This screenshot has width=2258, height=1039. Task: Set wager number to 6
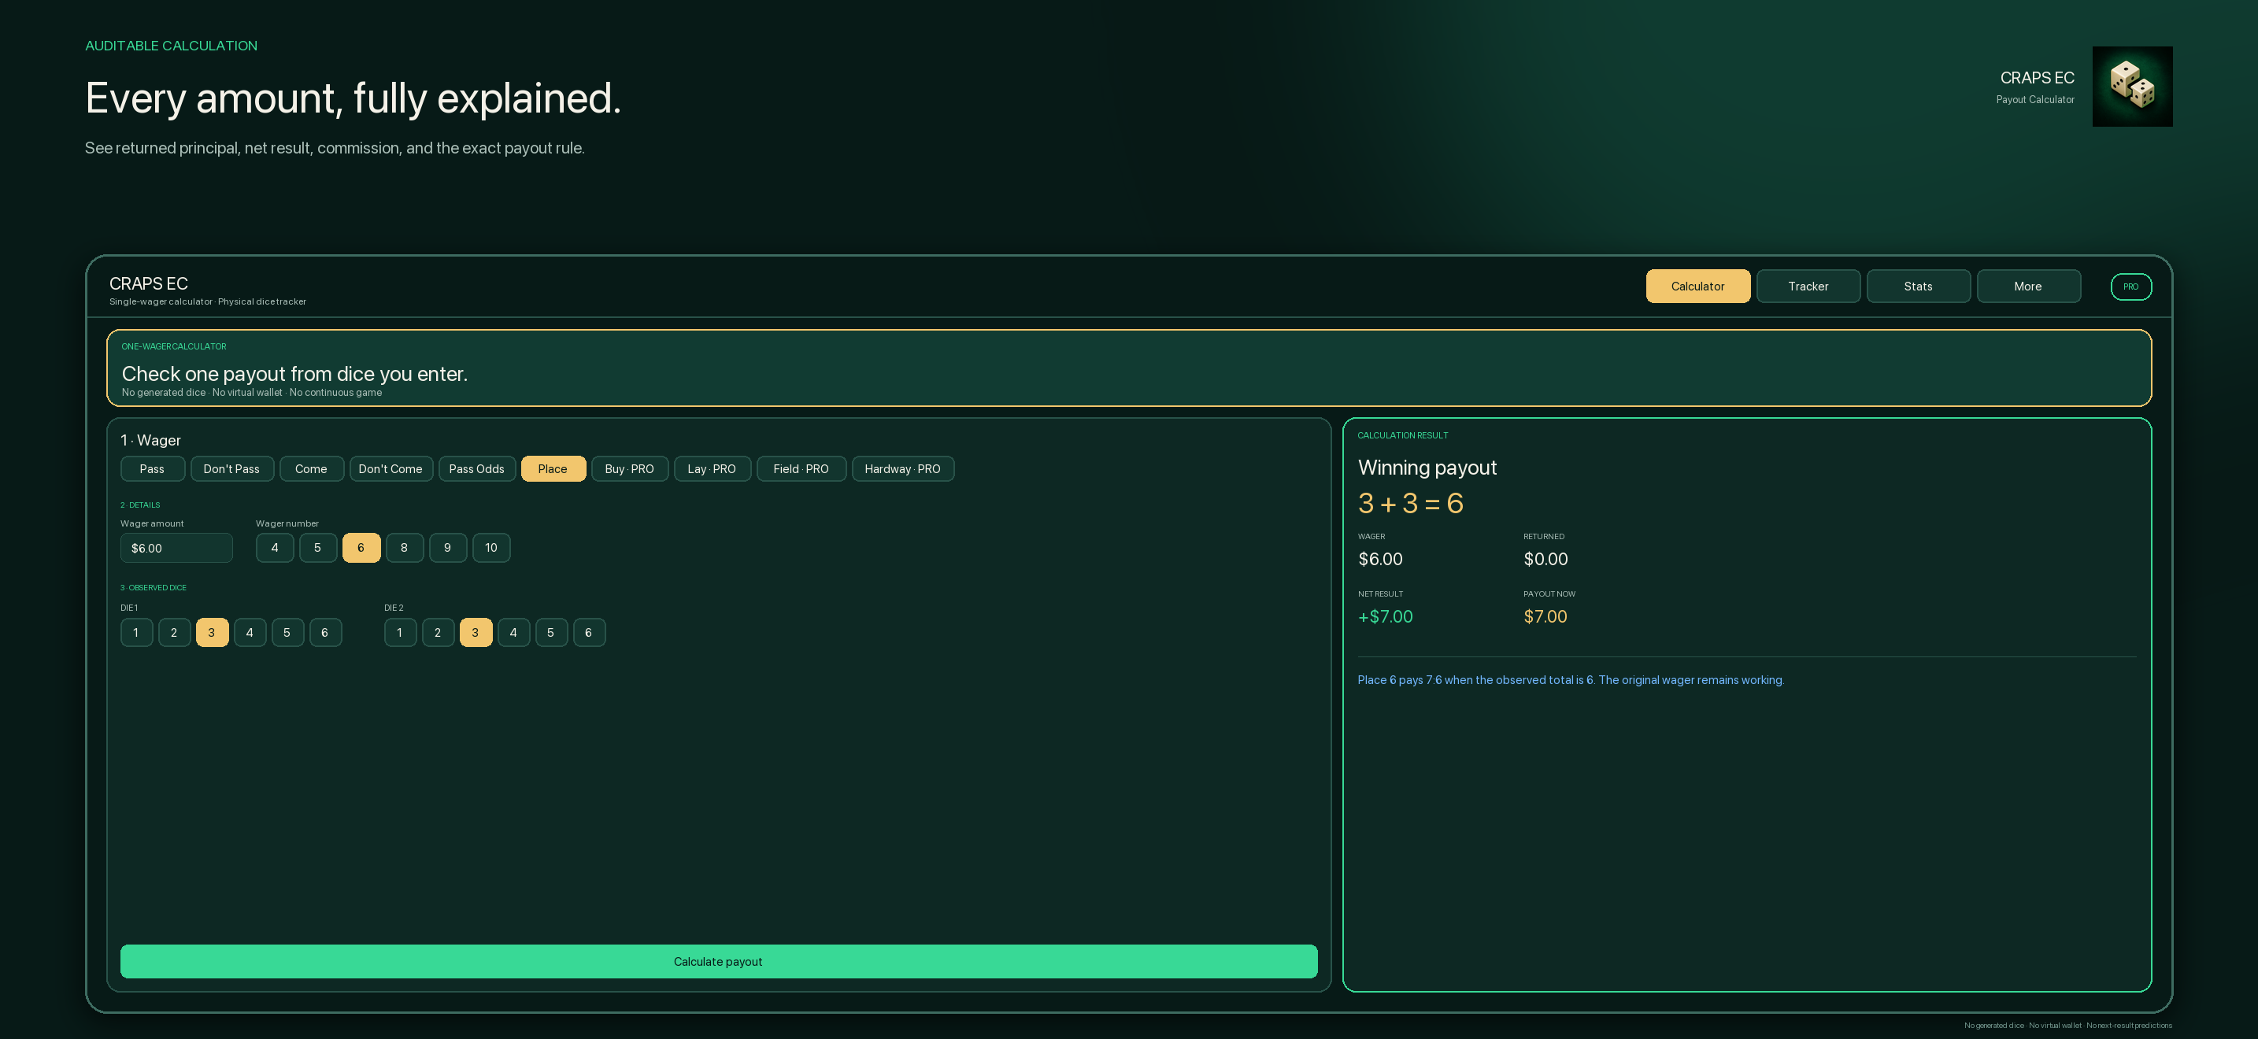(x=361, y=548)
